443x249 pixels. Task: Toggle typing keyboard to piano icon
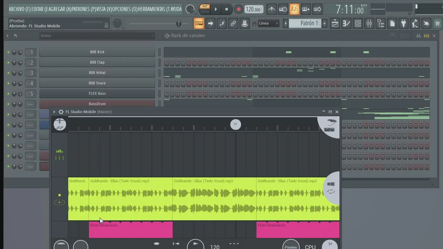pyautogui.click(x=199, y=24)
